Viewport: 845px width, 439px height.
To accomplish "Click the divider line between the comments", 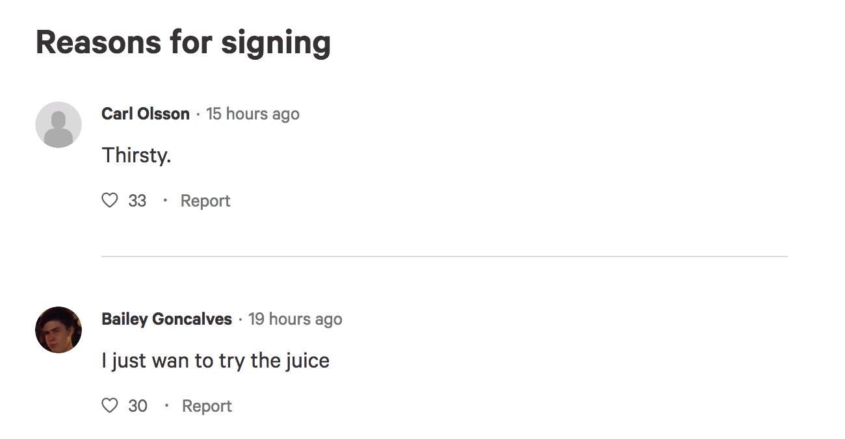I will tap(445, 257).
